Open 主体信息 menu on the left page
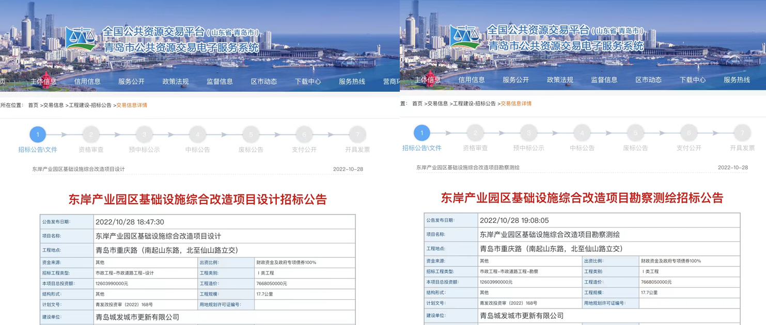 pos(43,82)
